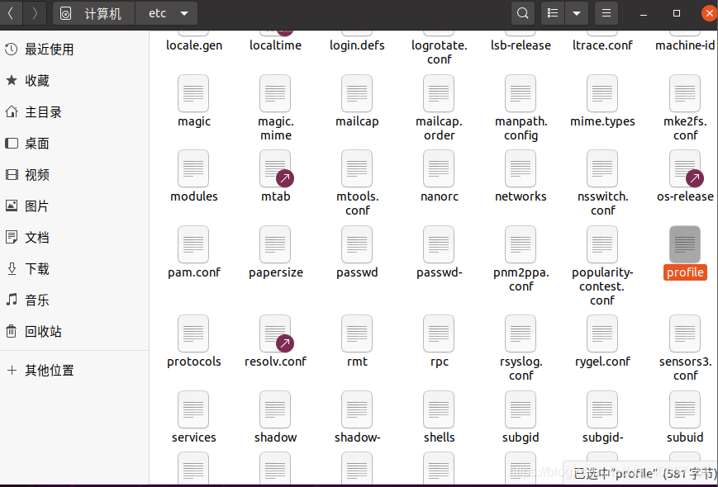Switch to list view mode
This screenshot has height=487, width=718.
tap(553, 13)
